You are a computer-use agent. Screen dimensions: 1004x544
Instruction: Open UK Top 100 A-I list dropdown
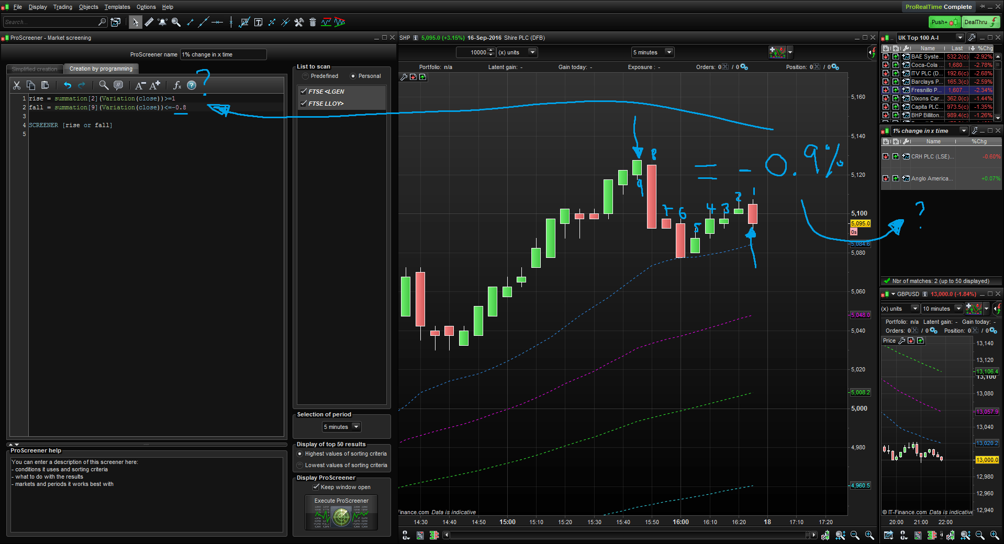[930, 38]
